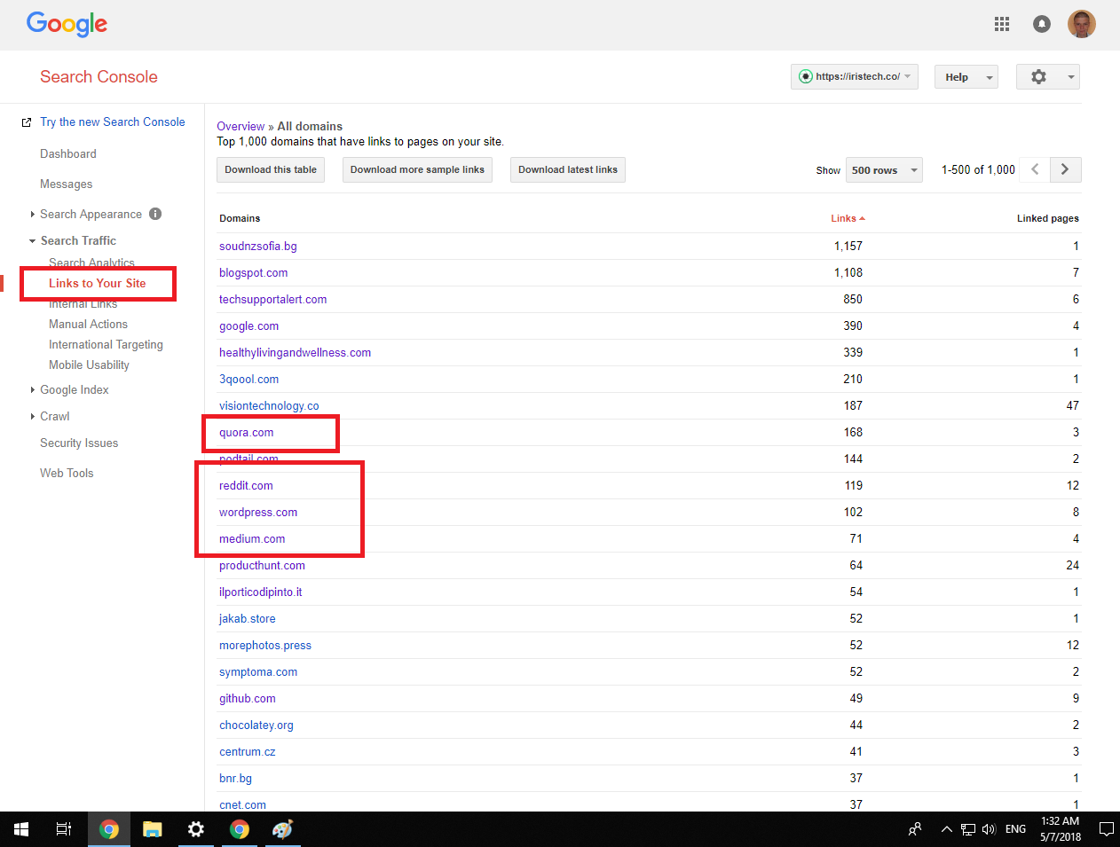Click the Google logo

67,24
